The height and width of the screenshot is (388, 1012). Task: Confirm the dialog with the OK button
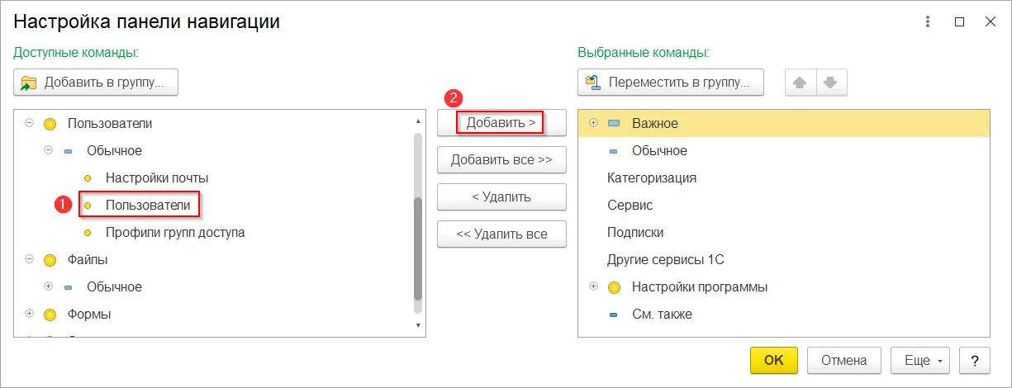773,360
